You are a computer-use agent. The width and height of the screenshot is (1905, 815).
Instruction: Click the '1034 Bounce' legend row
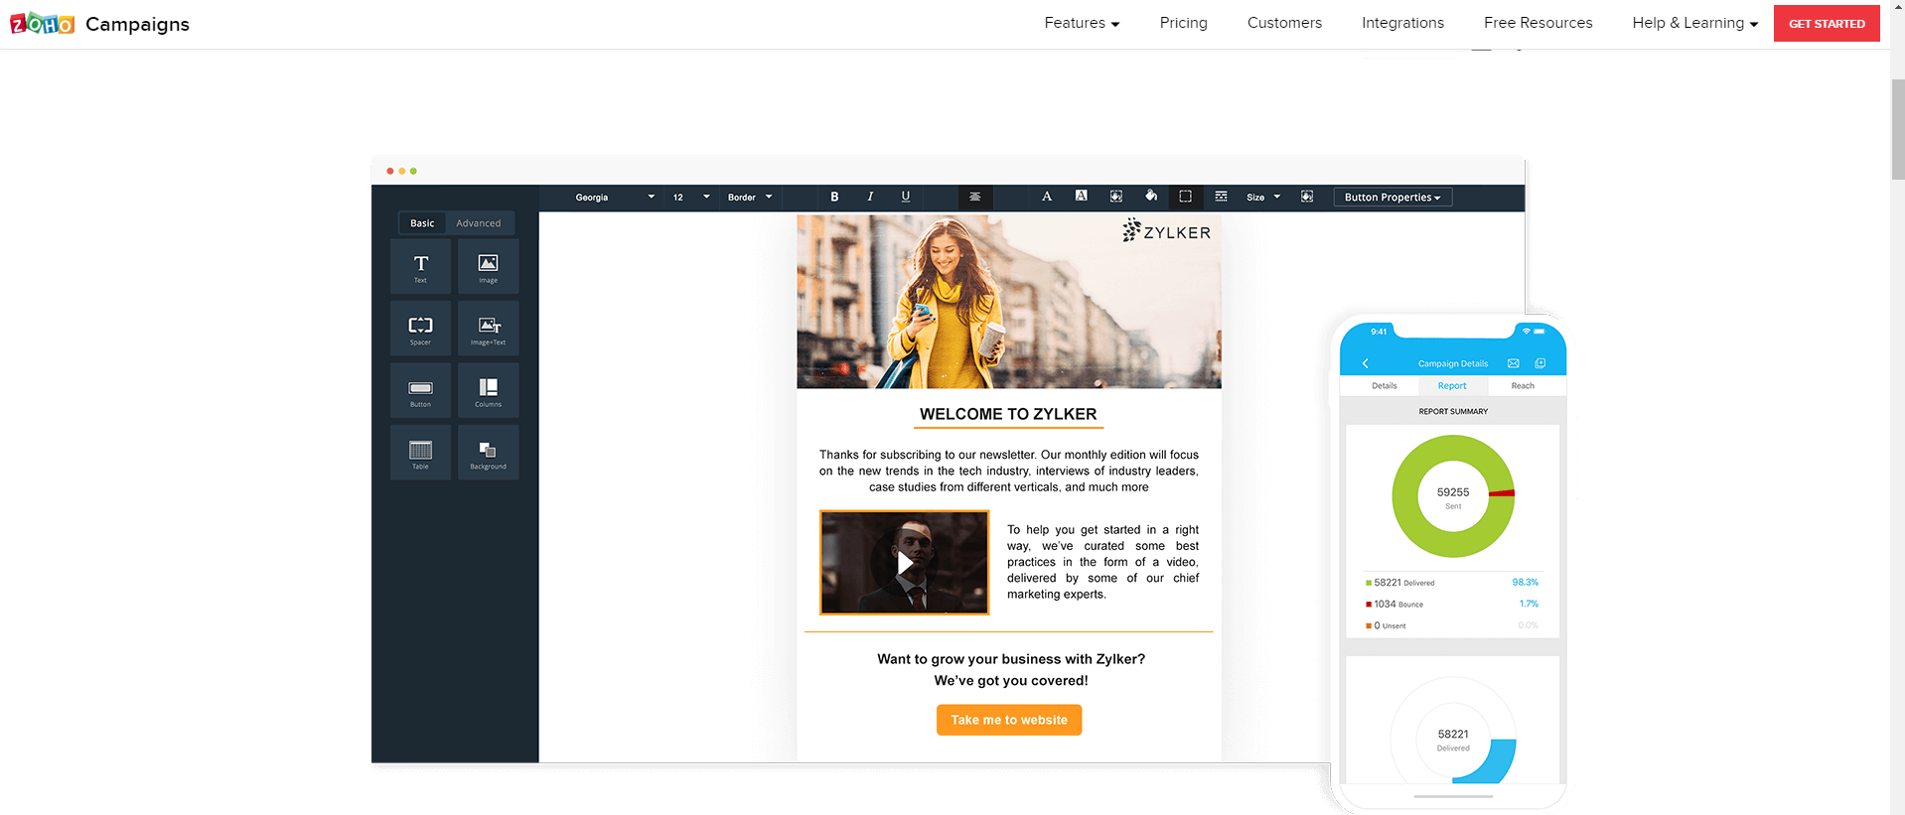point(1452,604)
